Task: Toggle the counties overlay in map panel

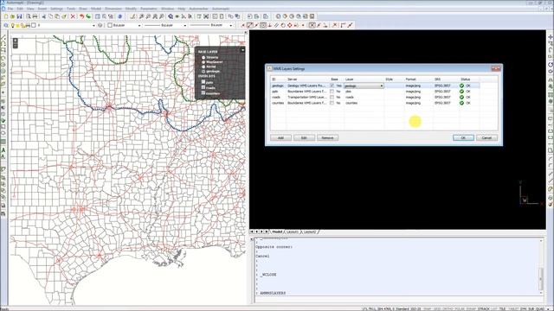Action: [x=203, y=93]
